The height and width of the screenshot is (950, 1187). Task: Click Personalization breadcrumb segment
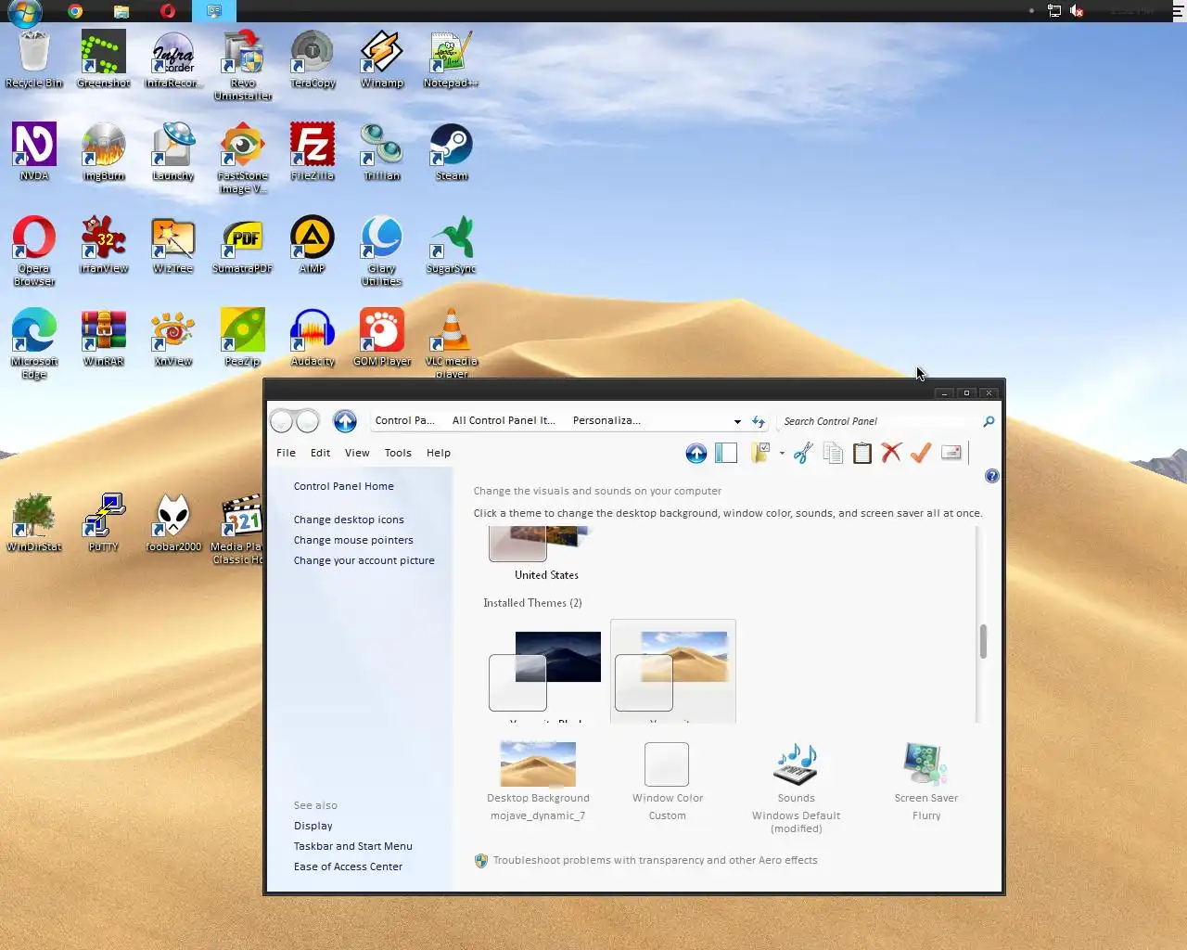coord(606,420)
